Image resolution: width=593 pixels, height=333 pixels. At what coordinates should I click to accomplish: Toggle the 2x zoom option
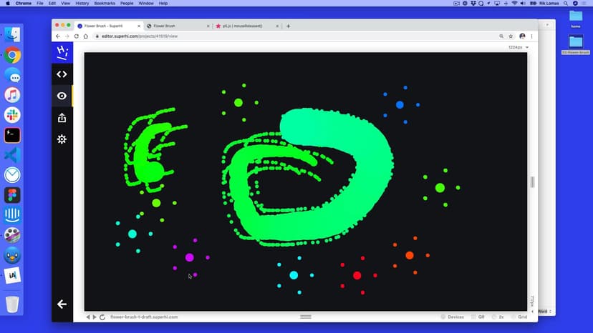pyautogui.click(x=498, y=317)
